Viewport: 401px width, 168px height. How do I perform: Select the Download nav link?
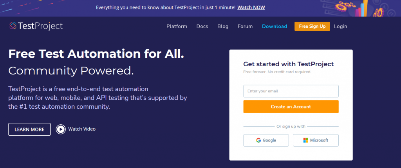pyautogui.click(x=275, y=26)
